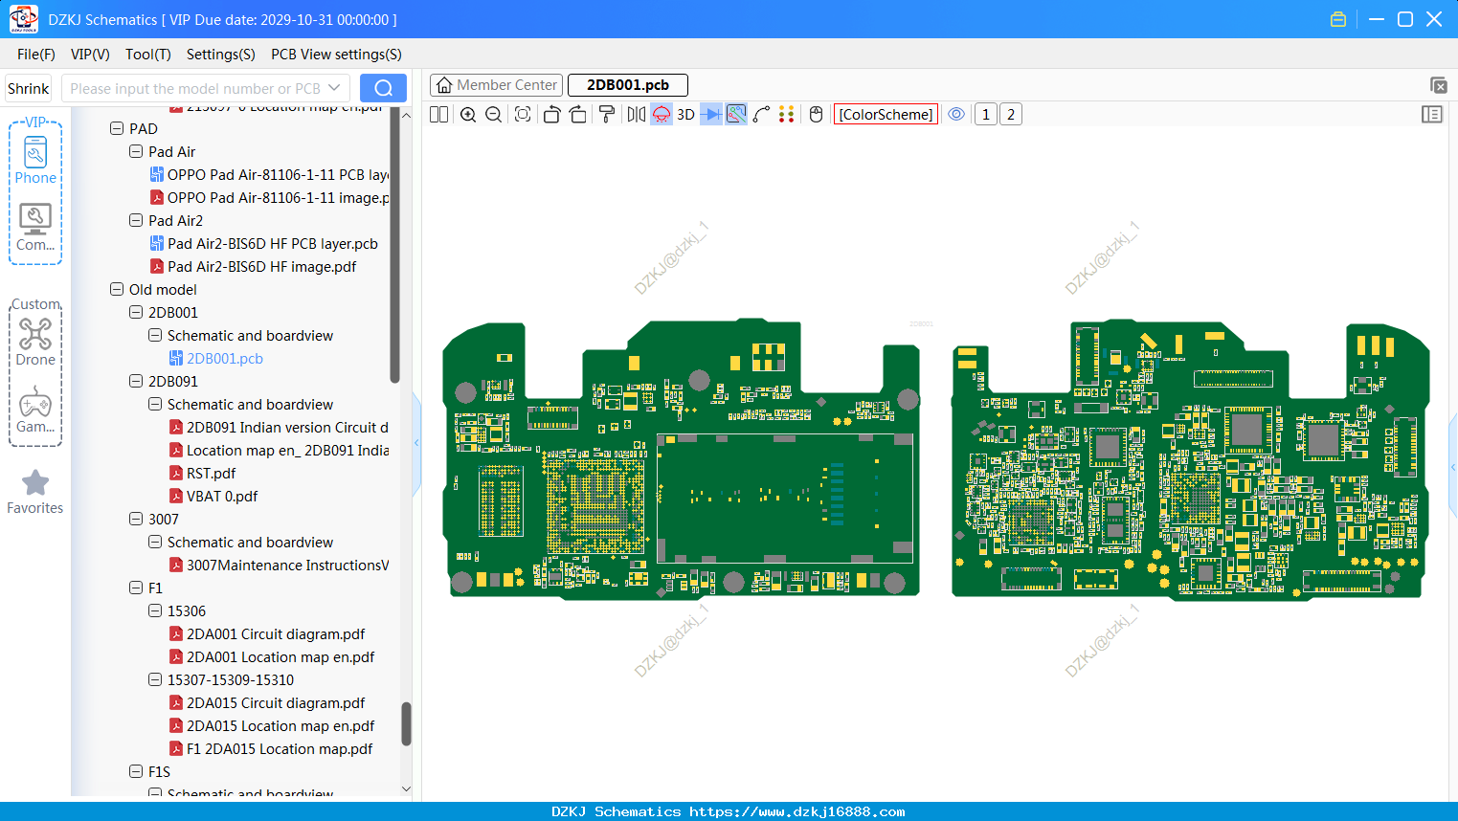
Task: Show PCB layer 2
Action: point(1011,114)
